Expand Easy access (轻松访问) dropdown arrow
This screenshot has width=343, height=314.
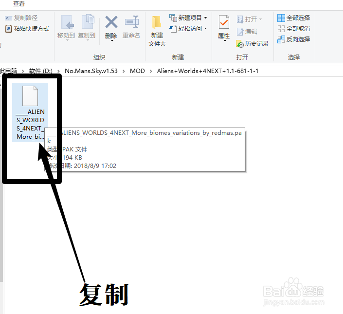[206, 29]
